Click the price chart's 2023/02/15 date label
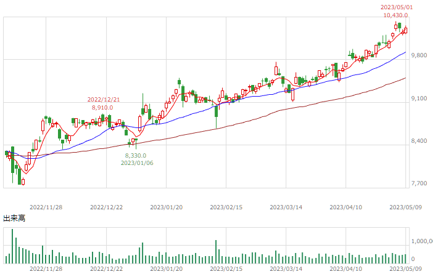The image size is (433, 277). pos(226,207)
